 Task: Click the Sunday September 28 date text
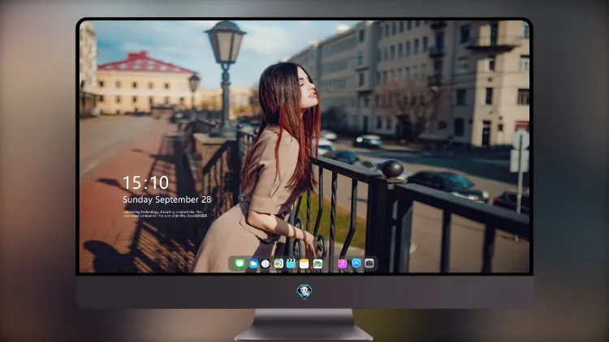[167, 199]
